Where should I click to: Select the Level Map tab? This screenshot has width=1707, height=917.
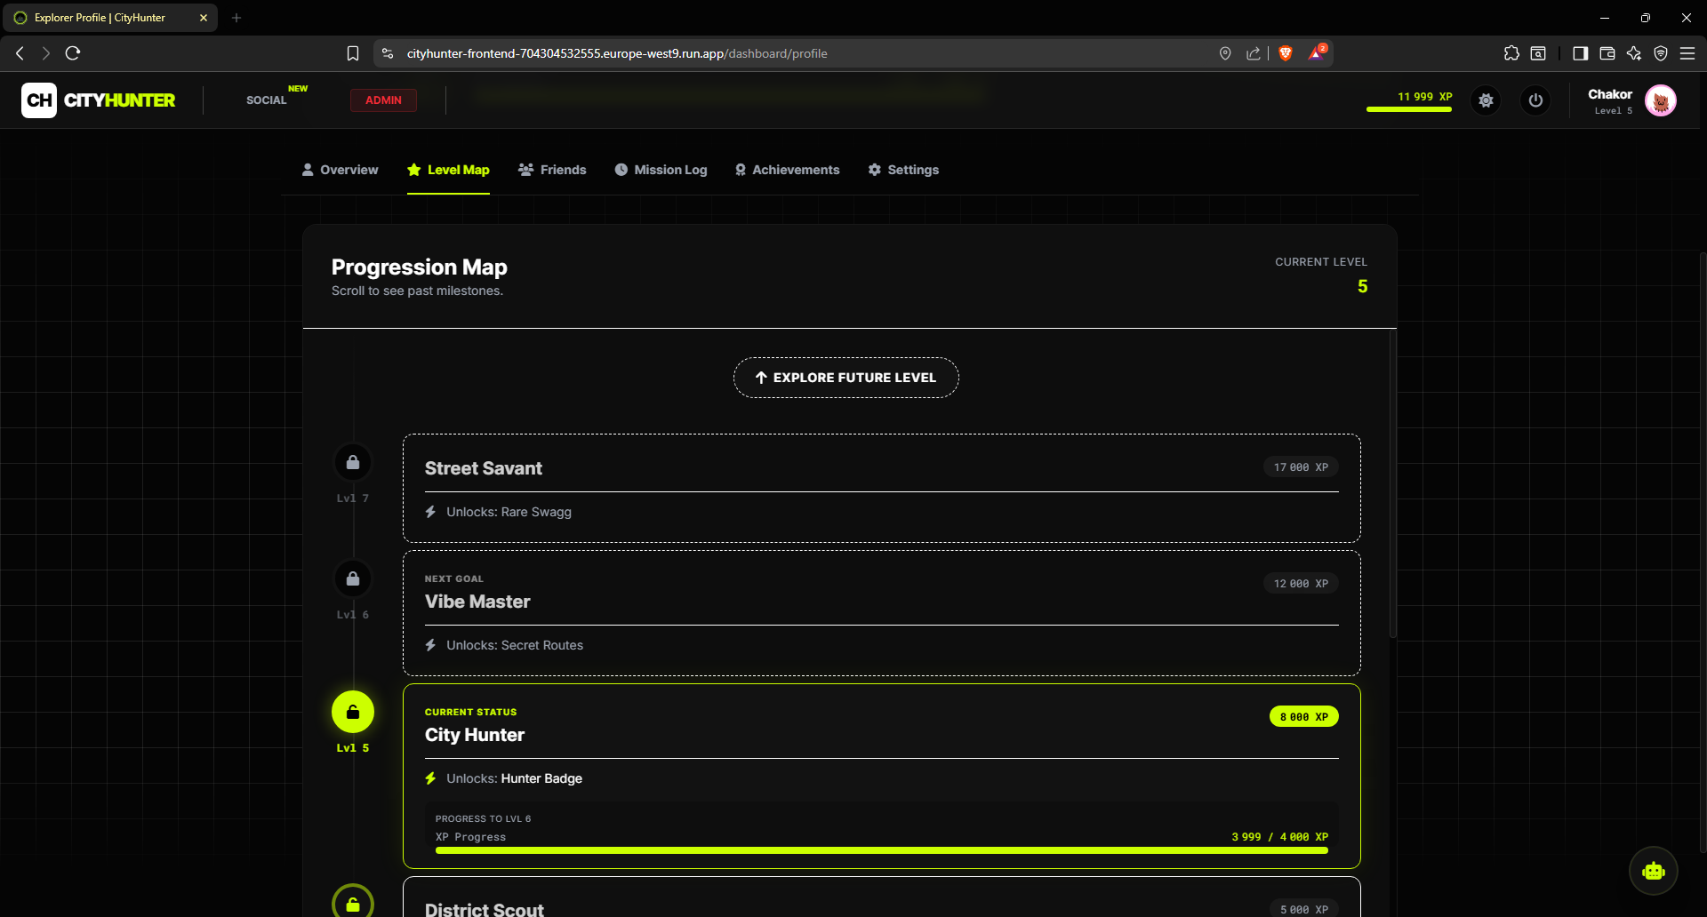click(448, 170)
